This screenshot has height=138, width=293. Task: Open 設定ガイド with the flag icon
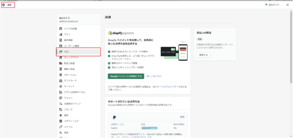point(272,5)
